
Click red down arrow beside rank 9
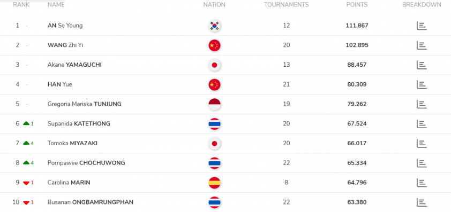(x=26, y=183)
